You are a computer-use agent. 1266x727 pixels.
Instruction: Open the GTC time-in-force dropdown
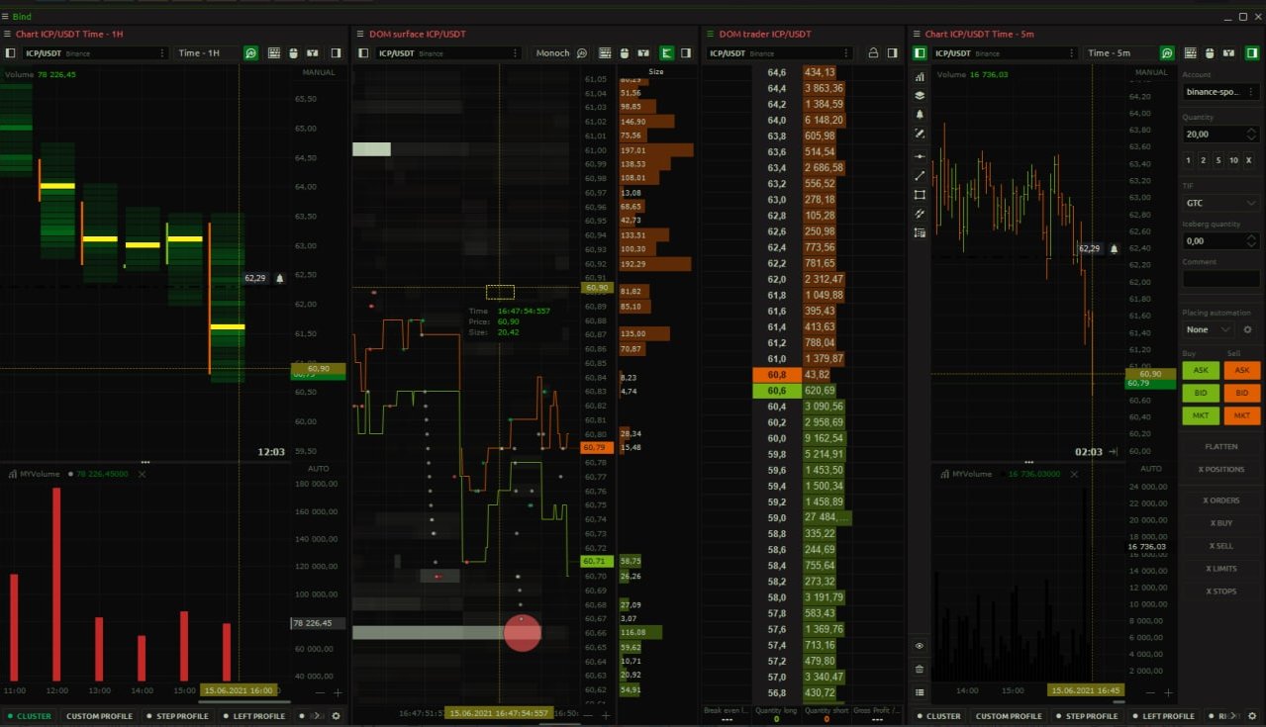1220,203
